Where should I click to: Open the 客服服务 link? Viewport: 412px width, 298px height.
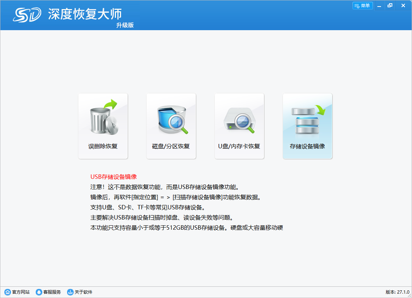click(52, 292)
